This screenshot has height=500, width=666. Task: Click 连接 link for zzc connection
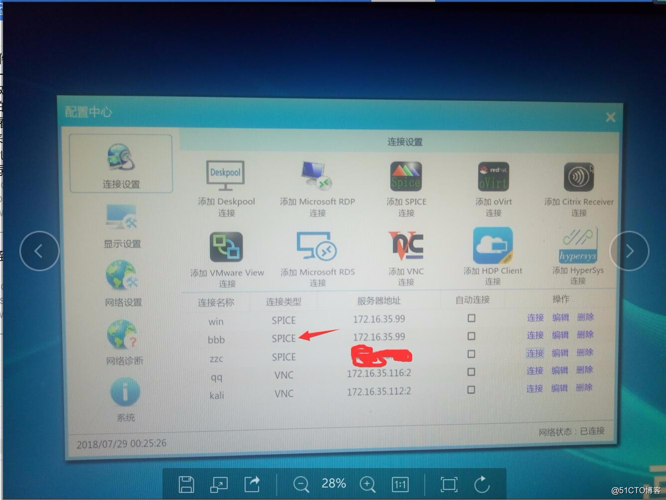[x=535, y=353]
